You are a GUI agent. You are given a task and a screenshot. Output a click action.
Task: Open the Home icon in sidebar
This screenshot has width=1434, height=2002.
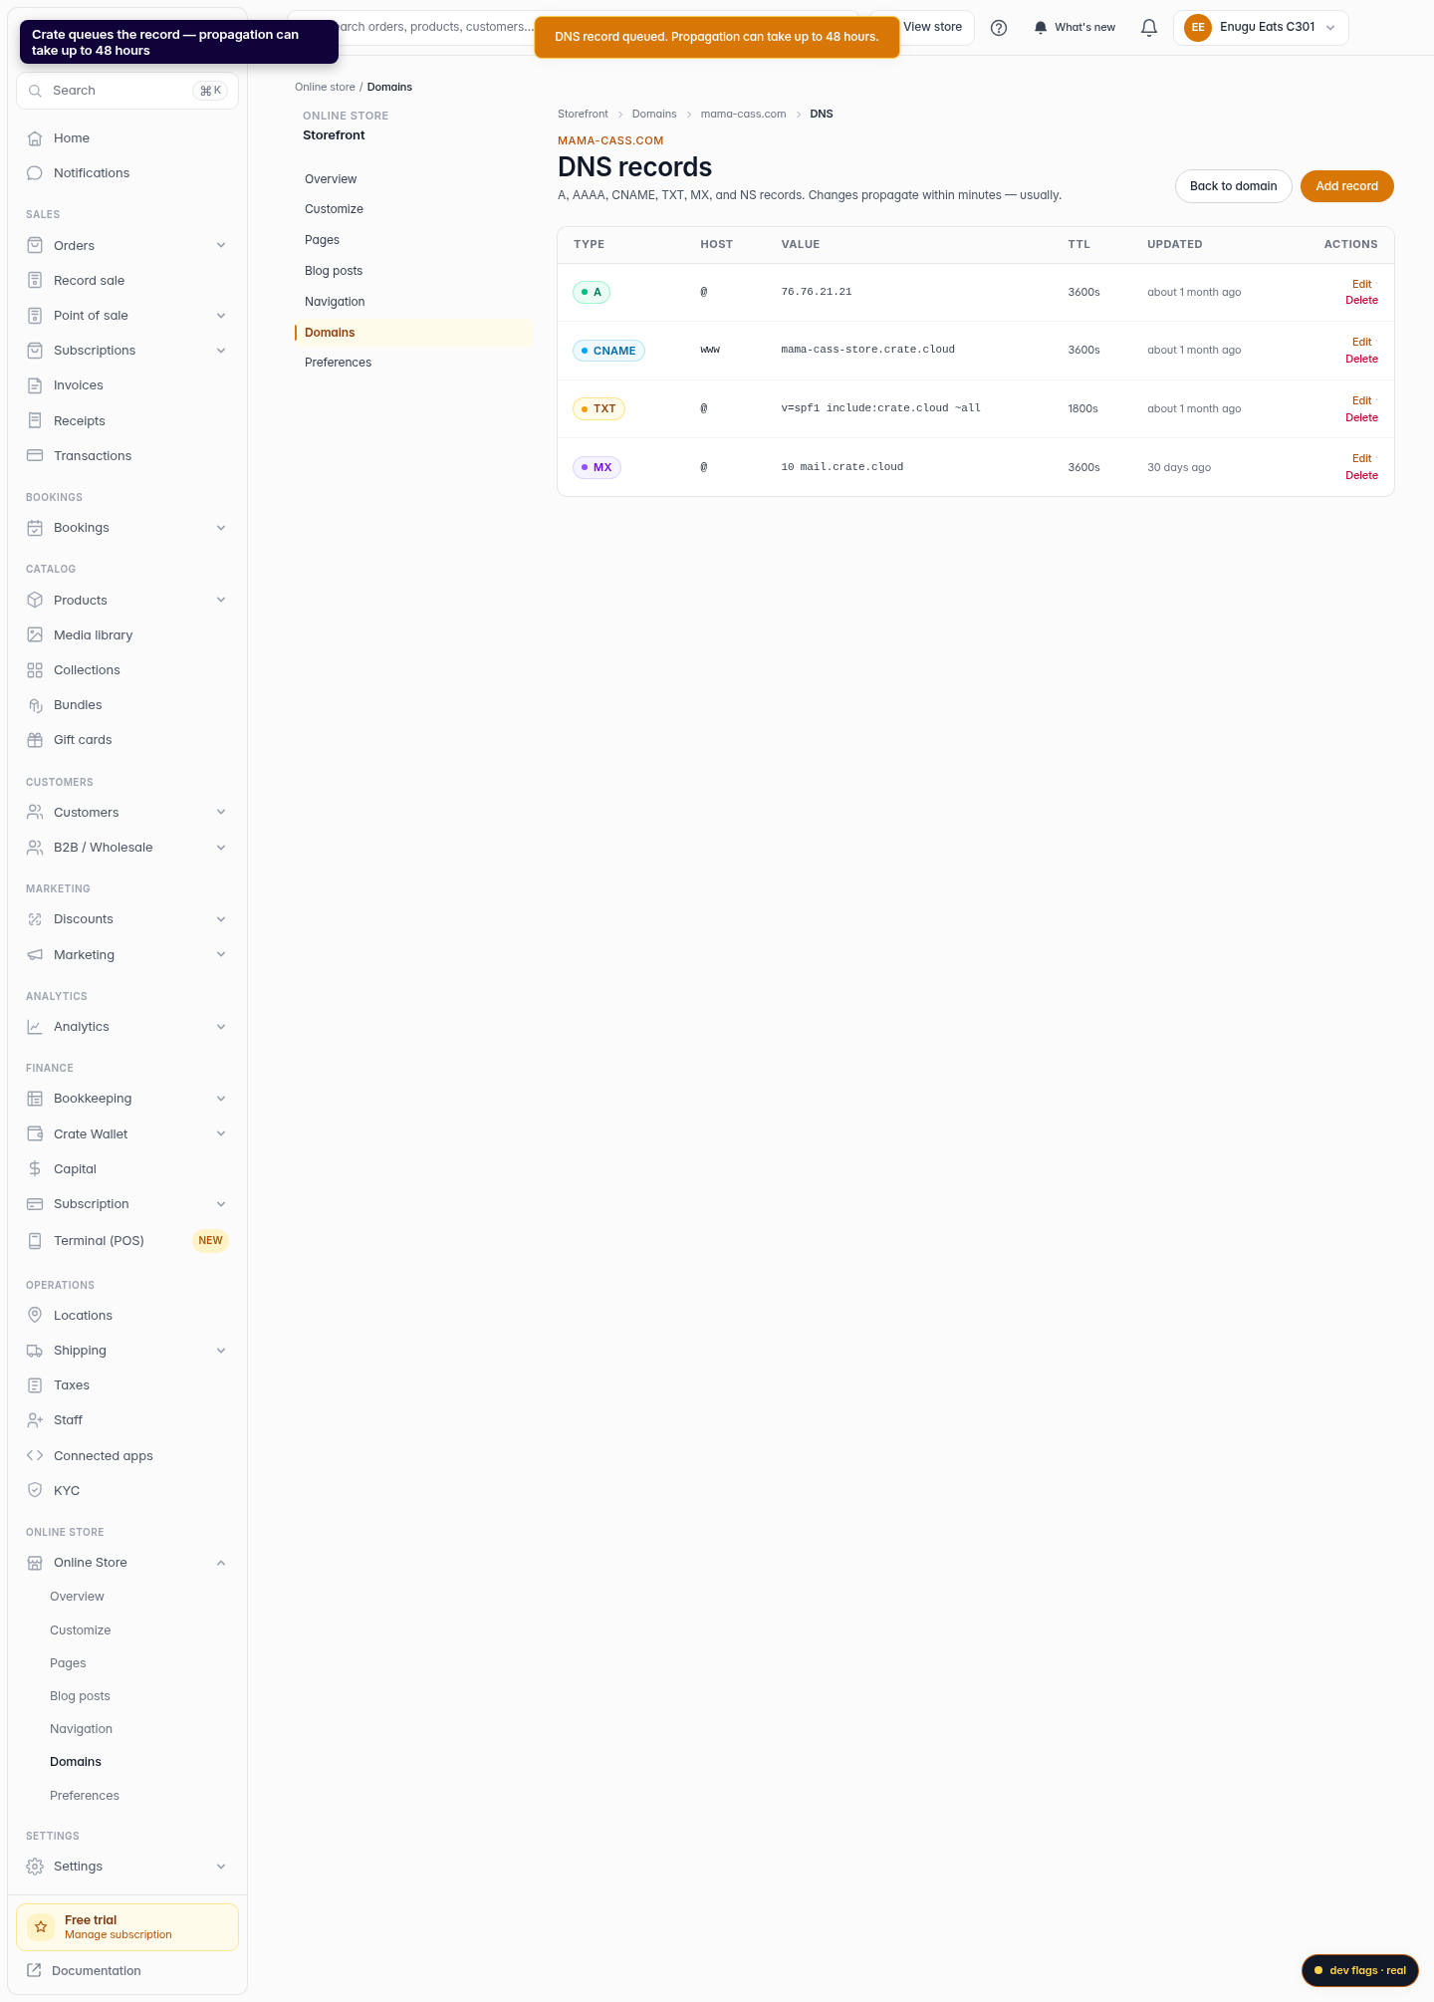[35, 138]
